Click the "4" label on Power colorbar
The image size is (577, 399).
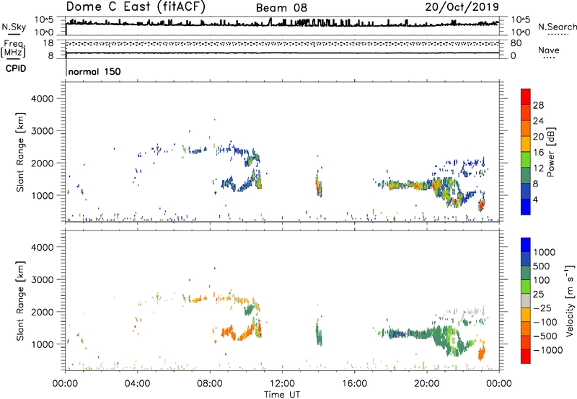point(536,199)
